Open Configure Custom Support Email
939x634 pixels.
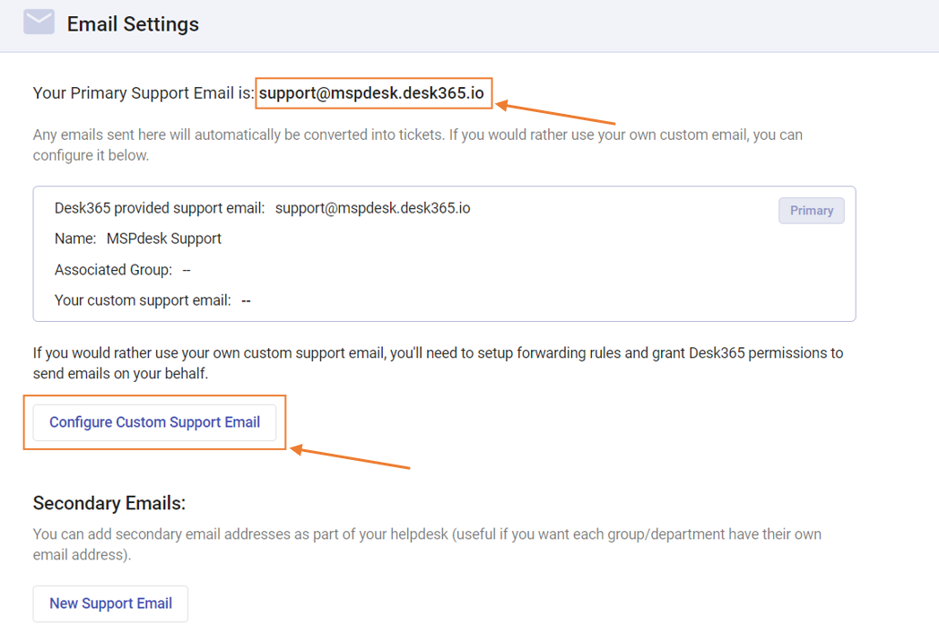pyautogui.click(x=154, y=421)
